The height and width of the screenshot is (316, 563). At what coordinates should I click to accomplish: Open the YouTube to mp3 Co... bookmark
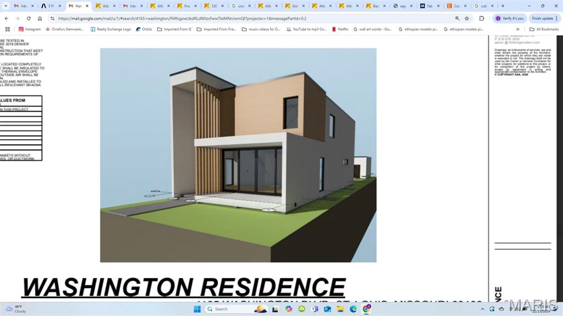point(306,29)
